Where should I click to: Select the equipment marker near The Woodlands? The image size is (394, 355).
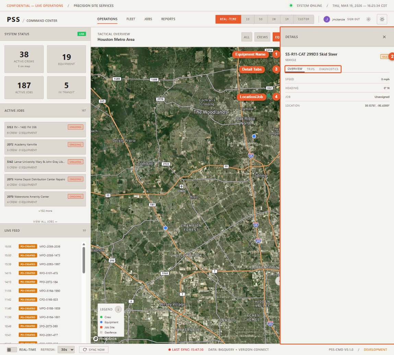pyautogui.click(x=254, y=136)
